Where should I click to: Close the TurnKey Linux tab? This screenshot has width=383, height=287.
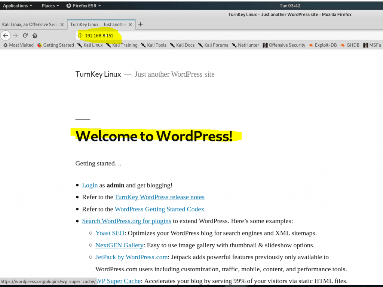tap(130, 24)
